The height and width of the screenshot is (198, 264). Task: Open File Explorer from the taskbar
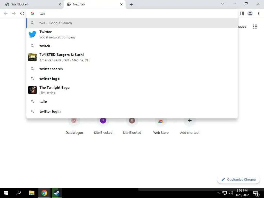click(x=31, y=193)
